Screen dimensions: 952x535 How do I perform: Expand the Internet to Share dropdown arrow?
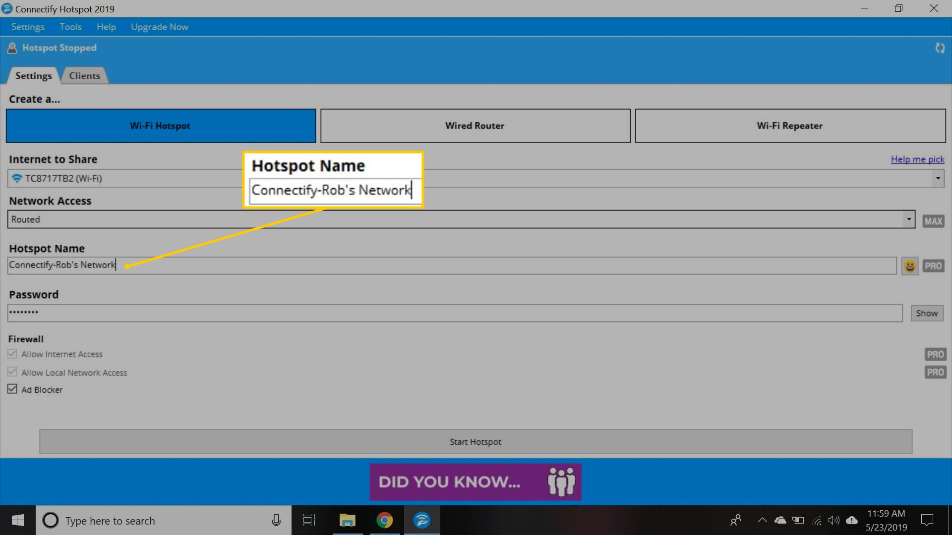tap(938, 178)
